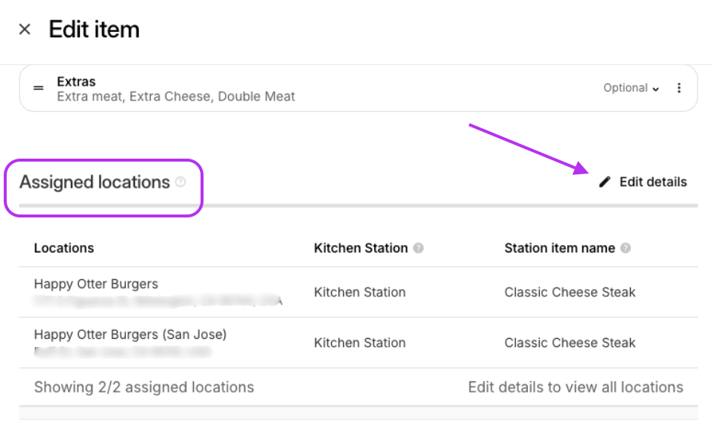The image size is (712, 426).
Task: Select the Extras modifier group row
Action: click(x=298, y=89)
